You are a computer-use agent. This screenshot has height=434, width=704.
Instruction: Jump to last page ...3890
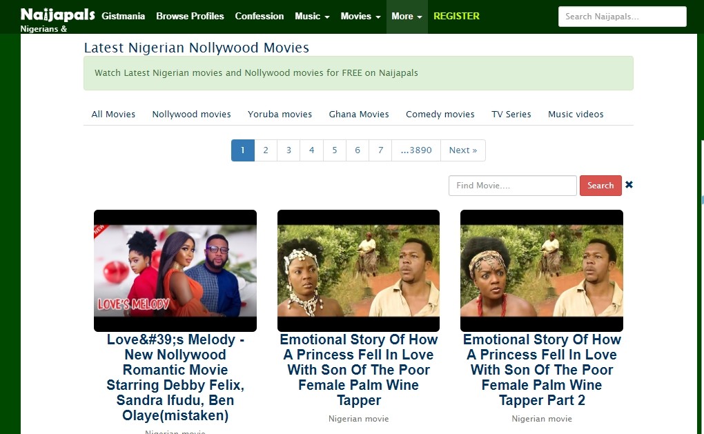(416, 150)
